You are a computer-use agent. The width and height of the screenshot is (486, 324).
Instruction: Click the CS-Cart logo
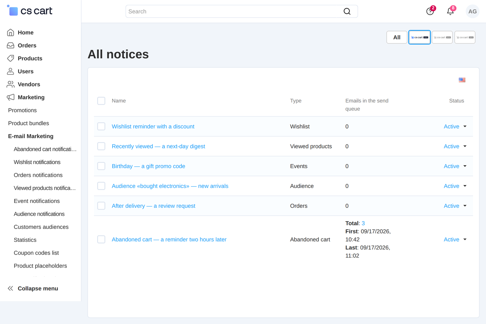click(x=30, y=11)
